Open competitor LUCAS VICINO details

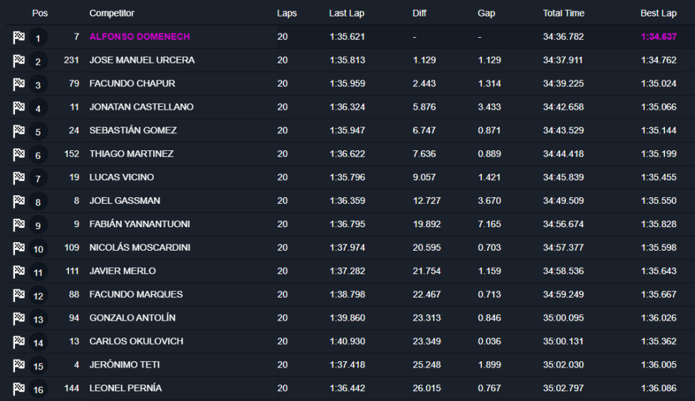coord(121,177)
